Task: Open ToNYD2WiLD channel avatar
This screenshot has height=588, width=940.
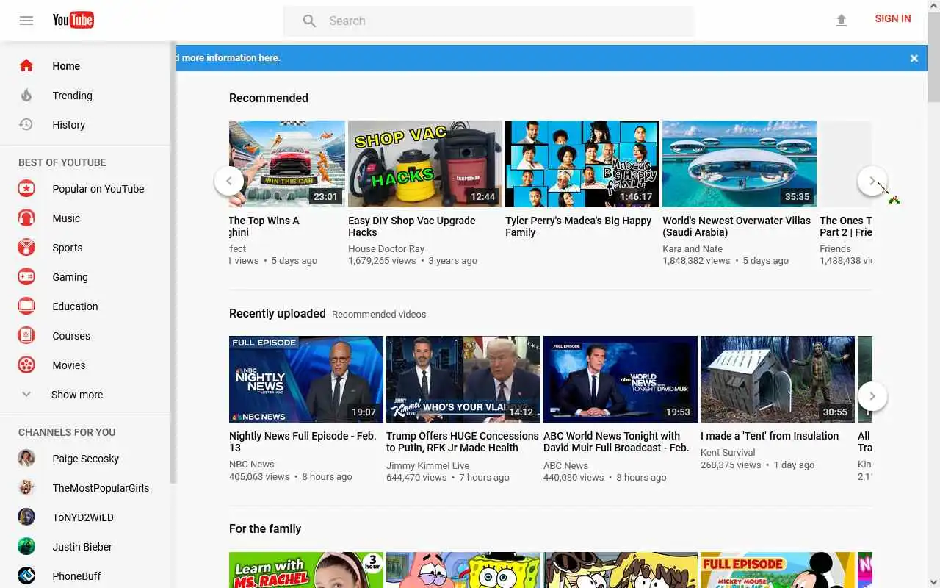Action: point(26,517)
